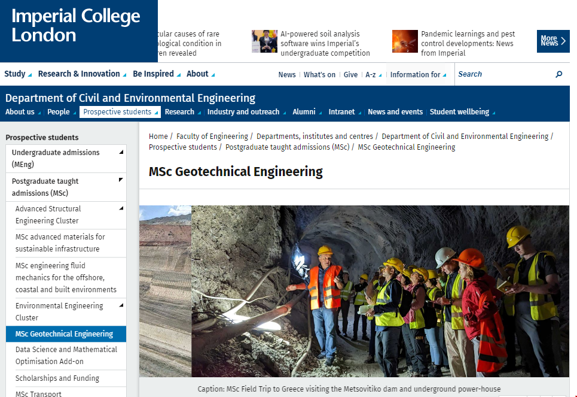This screenshot has width=577, height=397.
Task: Select the Prospective students tab
Action: point(120,112)
